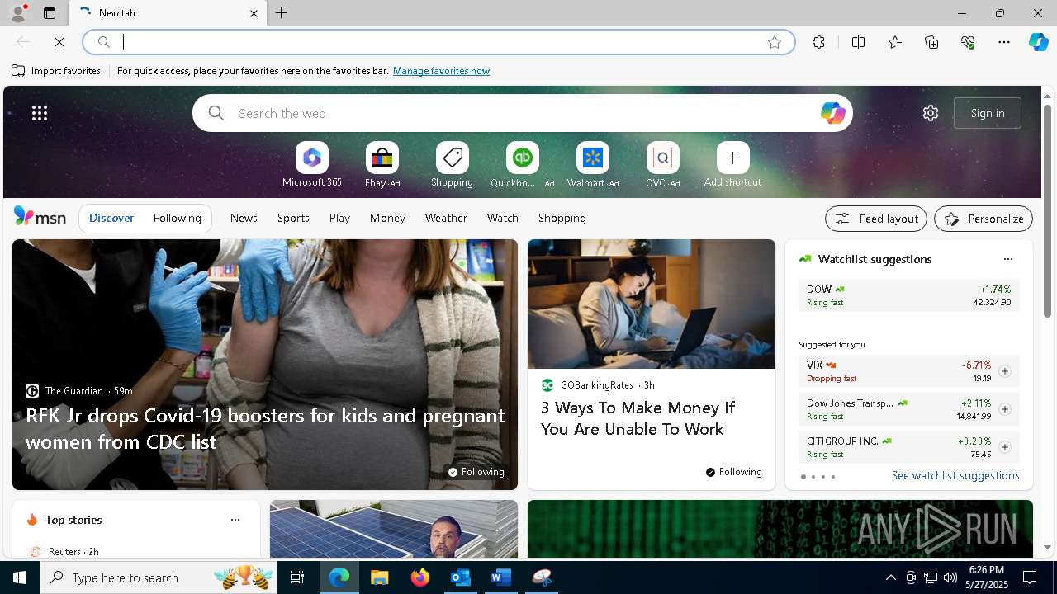Click the Personalize button
This screenshot has height=594, width=1057.
[x=984, y=219]
